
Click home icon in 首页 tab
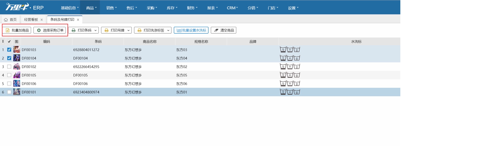6,20
